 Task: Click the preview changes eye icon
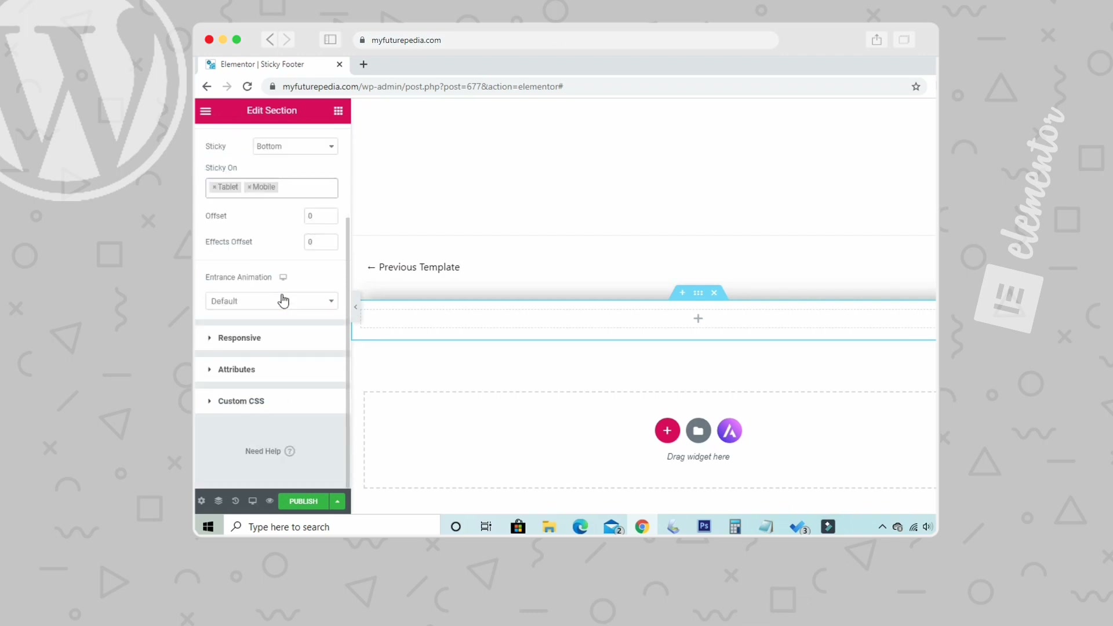click(270, 501)
